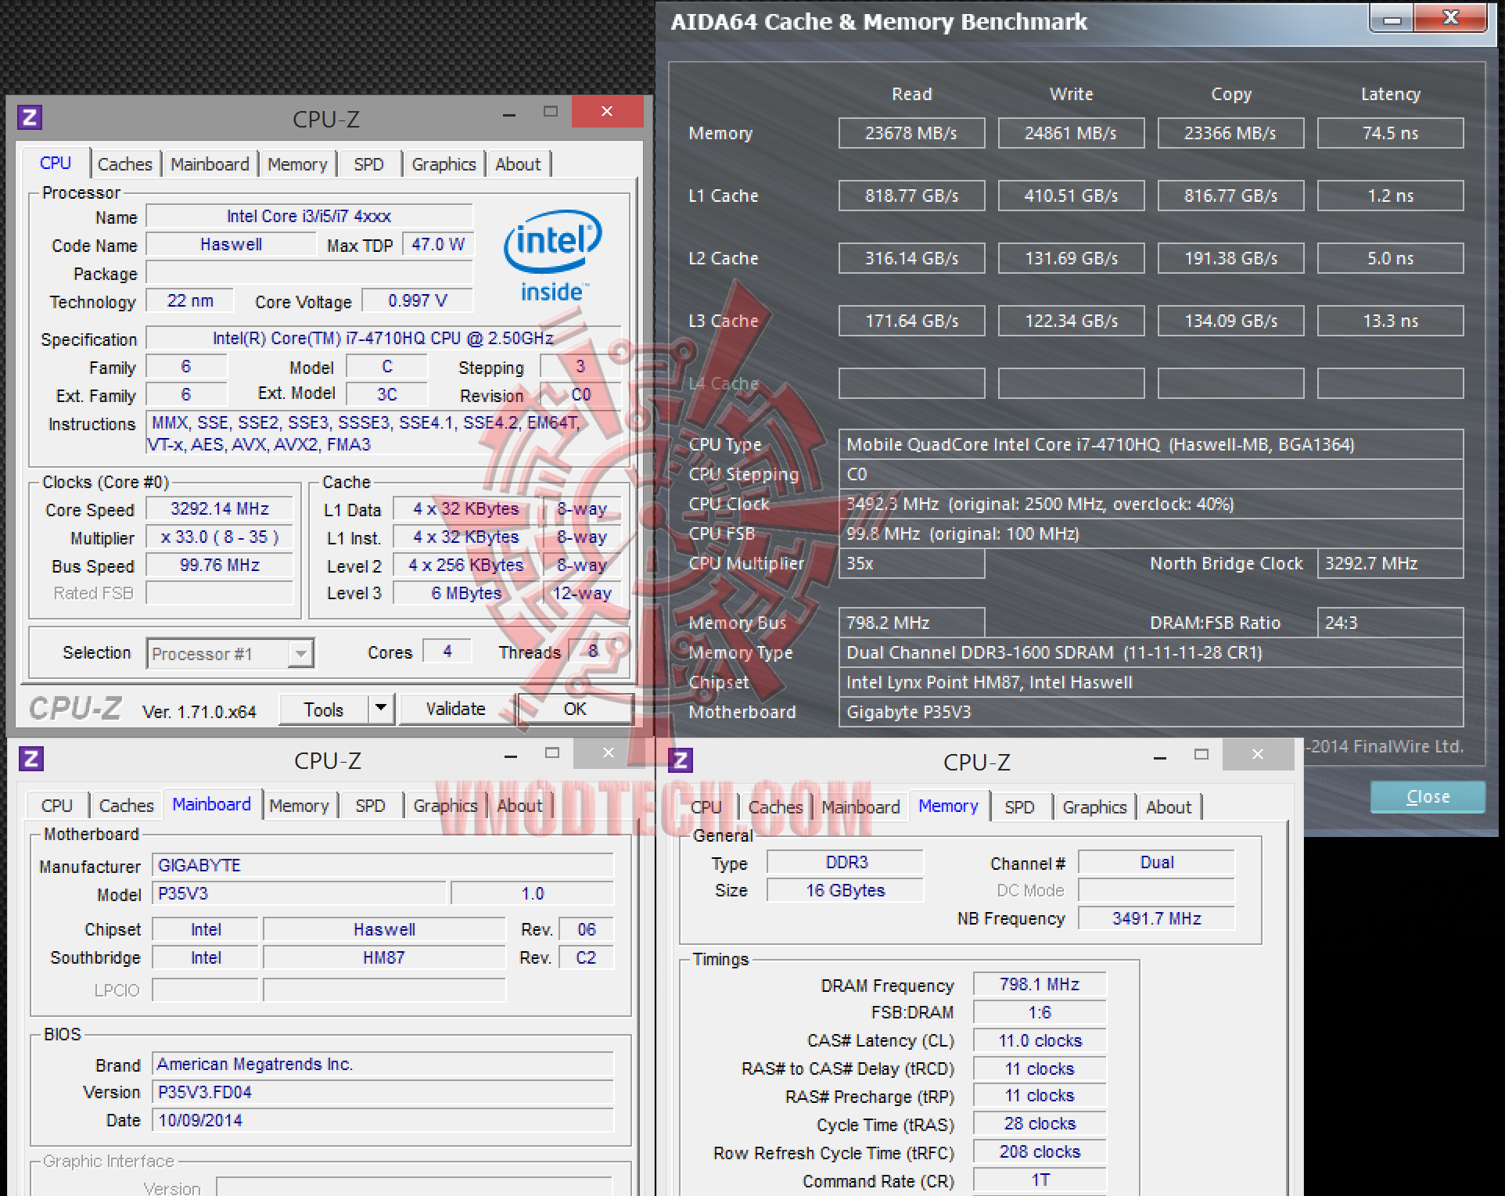Click the Specification i7-4710HQ field

(x=383, y=338)
